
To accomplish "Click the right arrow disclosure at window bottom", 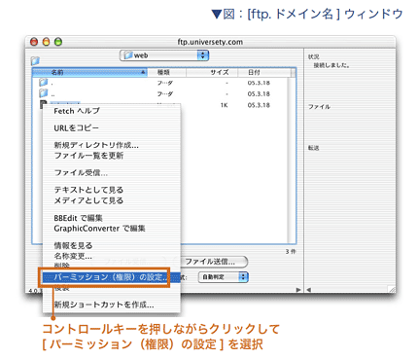I will [x=298, y=290].
